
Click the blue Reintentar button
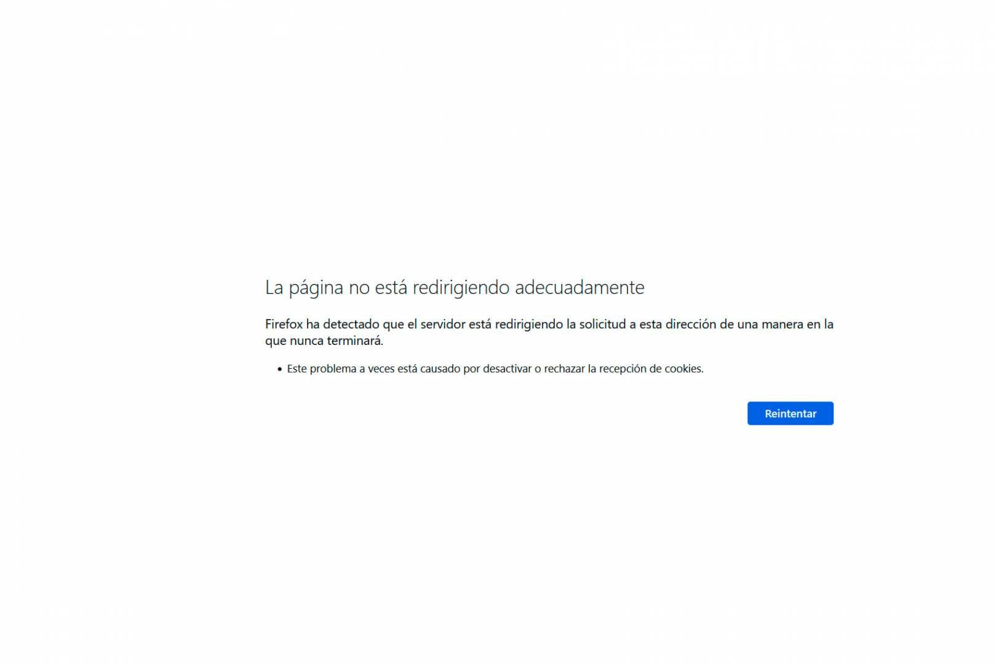coord(790,413)
